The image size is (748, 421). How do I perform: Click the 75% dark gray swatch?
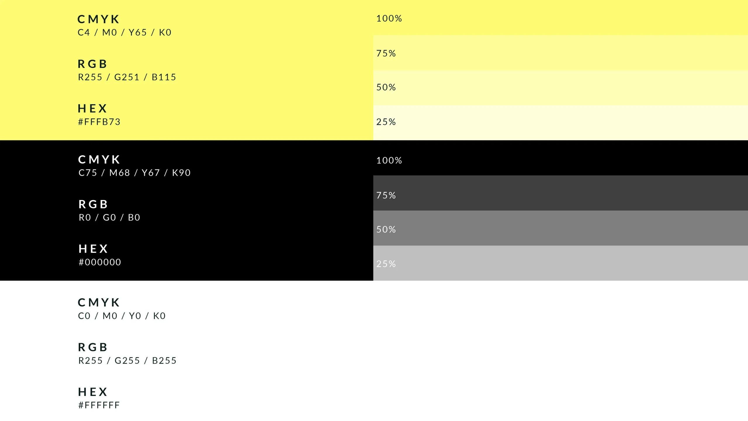point(560,193)
